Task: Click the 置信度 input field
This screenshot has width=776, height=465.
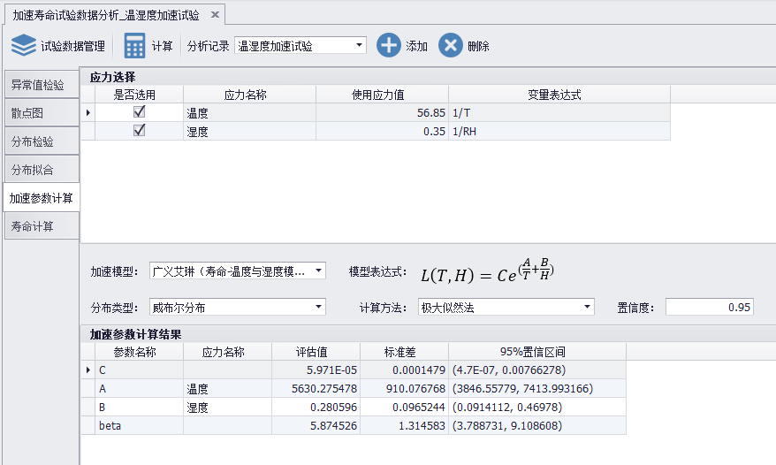Action: 709,307
